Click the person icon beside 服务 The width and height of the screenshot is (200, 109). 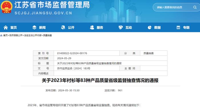[x=92, y=27]
